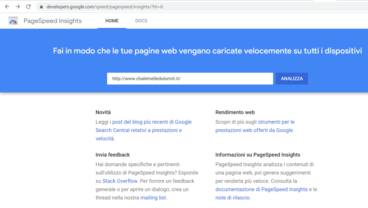
Task: Click the blue banner headline text
Action: [x=207, y=51]
